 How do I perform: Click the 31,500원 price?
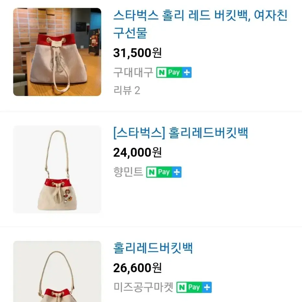point(138,53)
